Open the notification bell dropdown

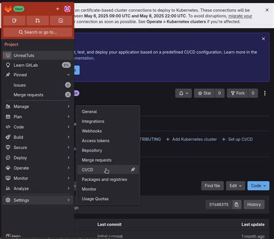(x=183, y=93)
